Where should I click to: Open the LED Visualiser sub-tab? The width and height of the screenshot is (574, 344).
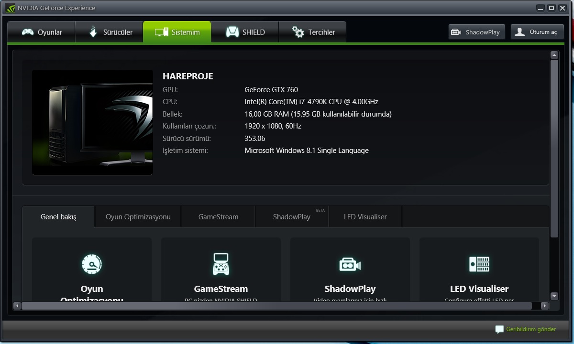[365, 217]
